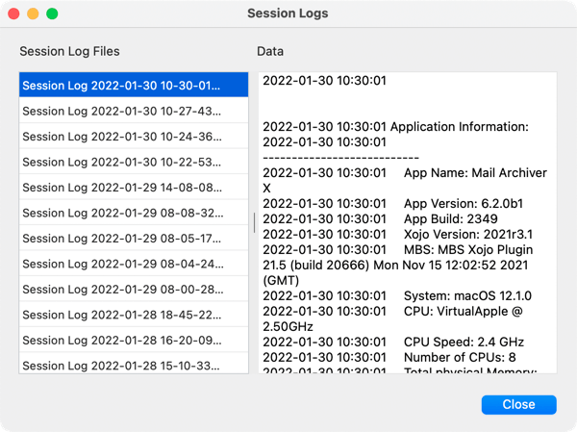
Task: Click the App Name: Mail Archiver text
Action: pyautogui.click(x=475, y=173)
